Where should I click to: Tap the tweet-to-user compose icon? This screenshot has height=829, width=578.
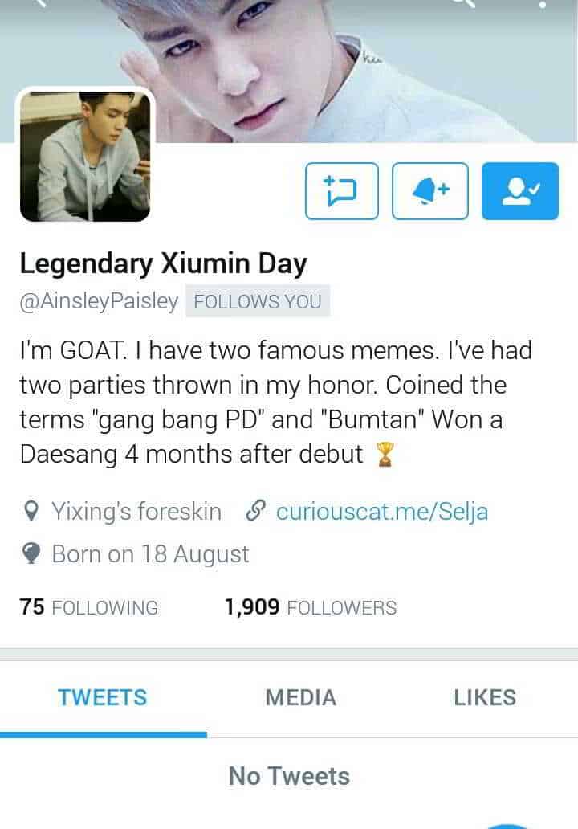(x=342, y=191)
